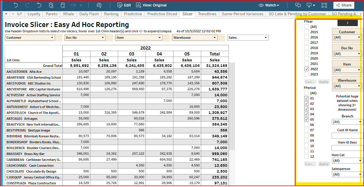Click the Share button
Screen dimensions: 364x187
click(x=344, y=5)
